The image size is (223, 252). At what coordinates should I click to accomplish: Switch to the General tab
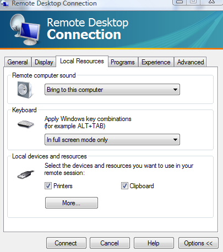[18, 62]
